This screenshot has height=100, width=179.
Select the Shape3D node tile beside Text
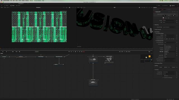(109, 59)
